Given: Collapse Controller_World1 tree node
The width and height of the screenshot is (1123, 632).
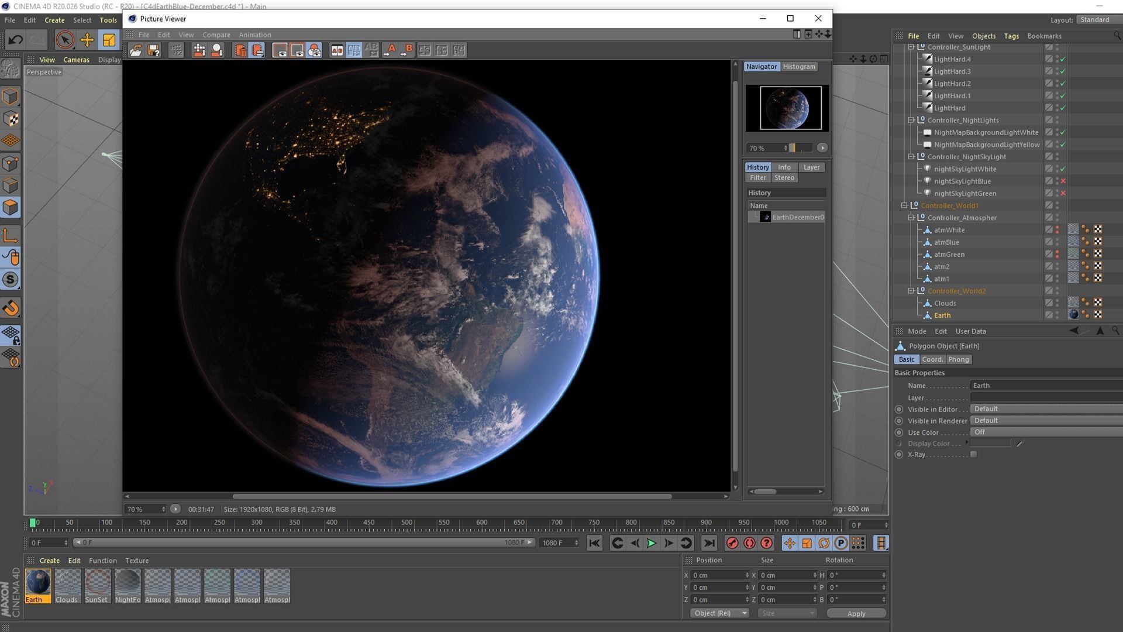Looking at the screenshot, I should [x=904, y=205].
